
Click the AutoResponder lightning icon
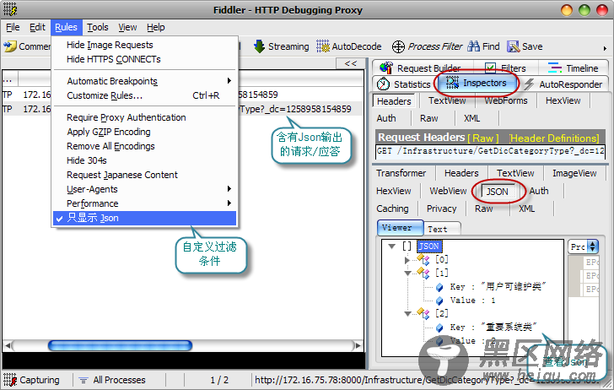pos(529,84)
